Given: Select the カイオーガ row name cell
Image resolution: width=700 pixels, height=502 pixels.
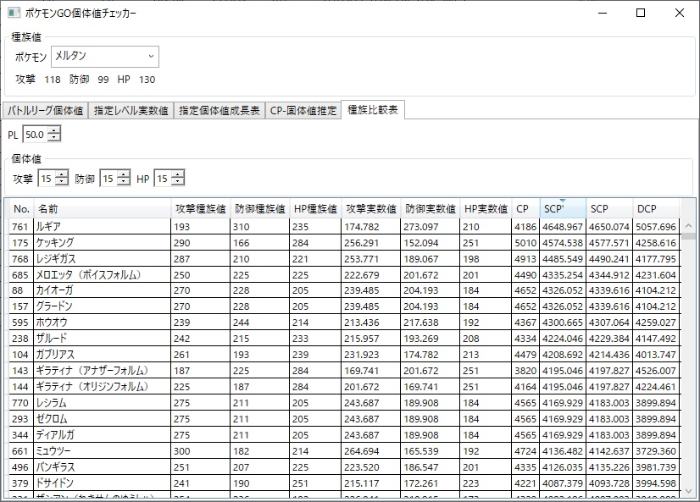Looking at the screenshot, I should point(103,290).
